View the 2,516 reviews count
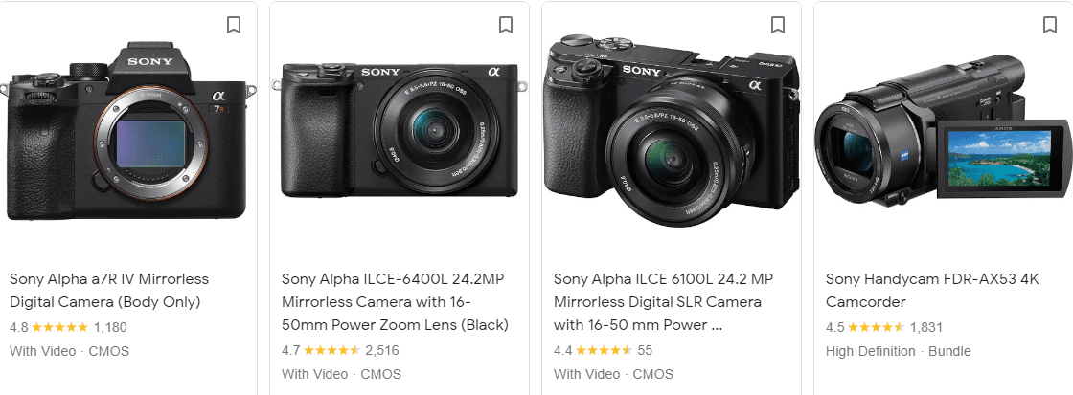Screen dimensions: 1073x395 pos(382,350)
